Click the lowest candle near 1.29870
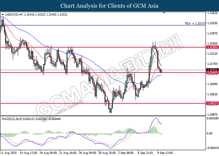The width and height of the screenshot is (219, 156). coord(111,110)
